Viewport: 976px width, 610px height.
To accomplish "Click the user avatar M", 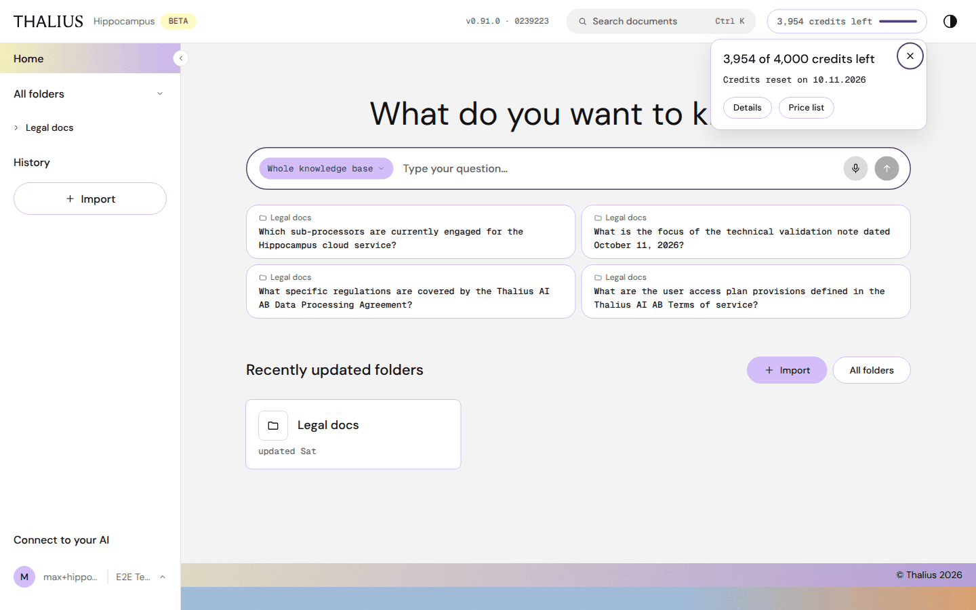I will click(24, 577).
